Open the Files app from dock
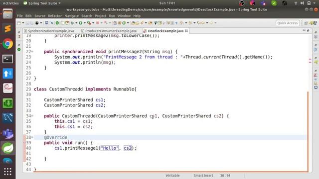The height and width of the screenshot is (179, 319). coord(8,14)
